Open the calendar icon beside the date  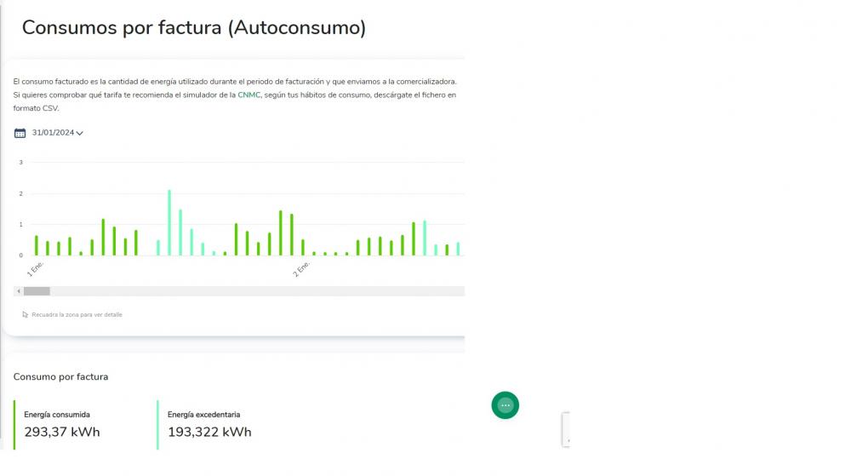[x=20, y=133]
